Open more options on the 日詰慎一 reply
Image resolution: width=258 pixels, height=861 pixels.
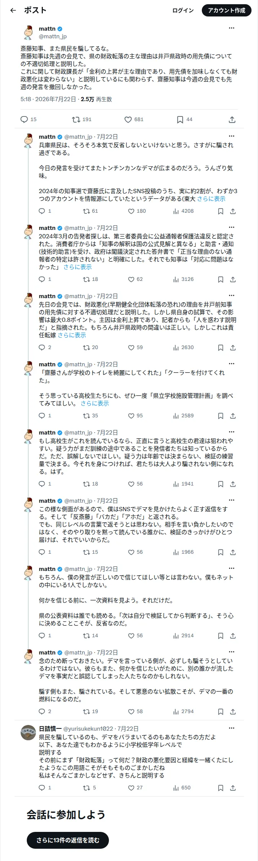232,728
